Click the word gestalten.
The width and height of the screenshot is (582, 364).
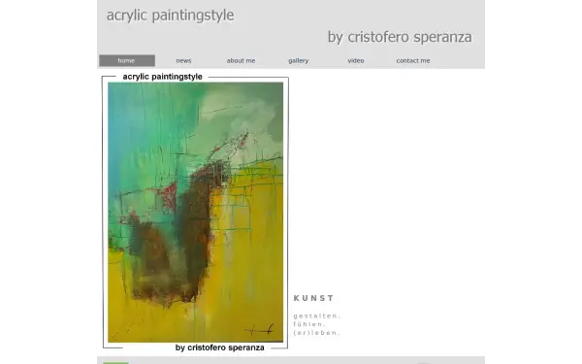(316, 316)
